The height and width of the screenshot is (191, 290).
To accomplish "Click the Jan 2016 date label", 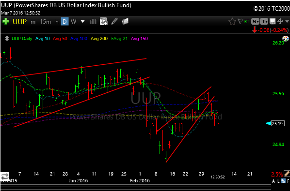I will pyautogui.click(x=78, y=180).
